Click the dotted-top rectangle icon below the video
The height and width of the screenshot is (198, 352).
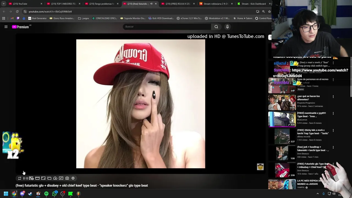[x=49, y=178]
